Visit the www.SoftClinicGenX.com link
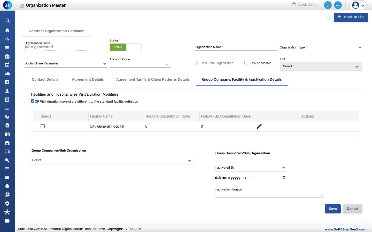 pyautogui.click(x=346, y=229)
